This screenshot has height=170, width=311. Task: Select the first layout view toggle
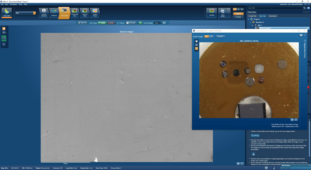click(235, 9)
